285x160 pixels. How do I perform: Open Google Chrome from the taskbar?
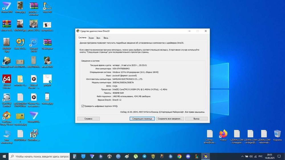point(179,156)
